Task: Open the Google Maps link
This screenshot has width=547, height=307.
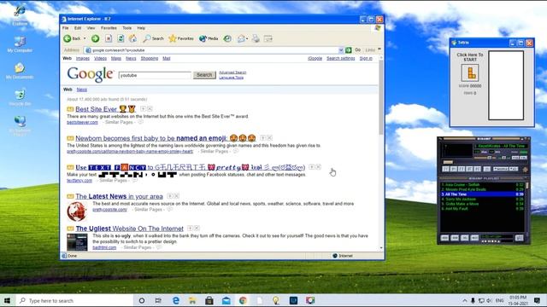Action: 116,59
